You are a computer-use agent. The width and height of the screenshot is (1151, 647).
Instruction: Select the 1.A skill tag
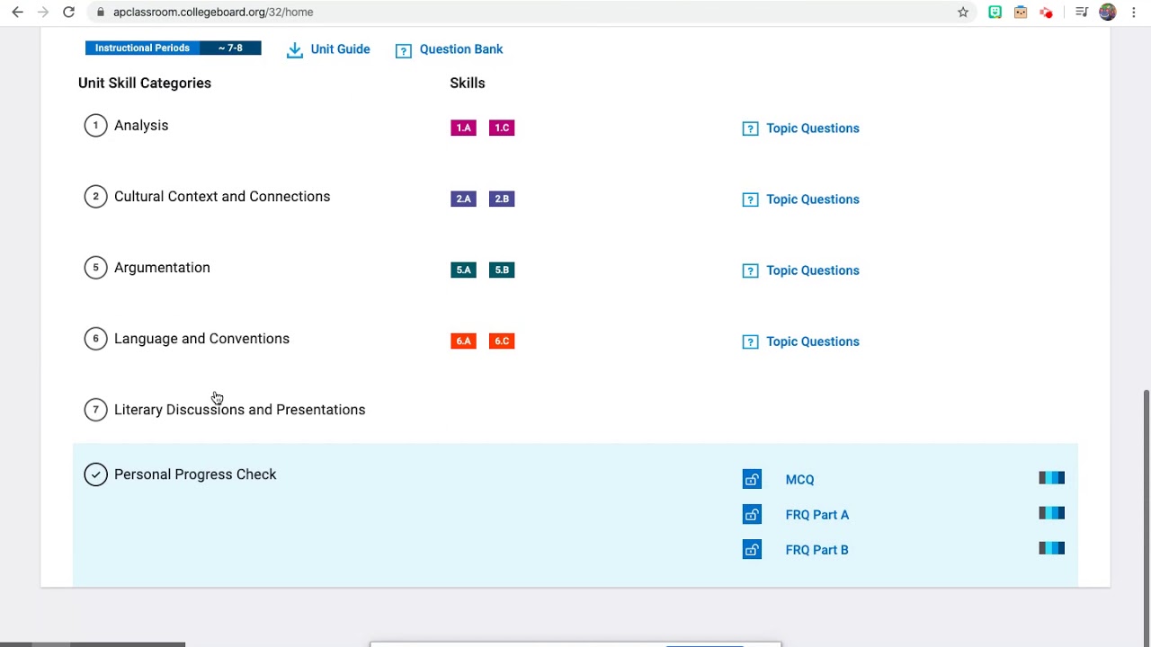[x=463, y=128]
